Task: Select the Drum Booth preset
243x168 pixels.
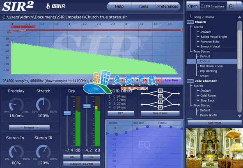Action: tap(208, 115)
